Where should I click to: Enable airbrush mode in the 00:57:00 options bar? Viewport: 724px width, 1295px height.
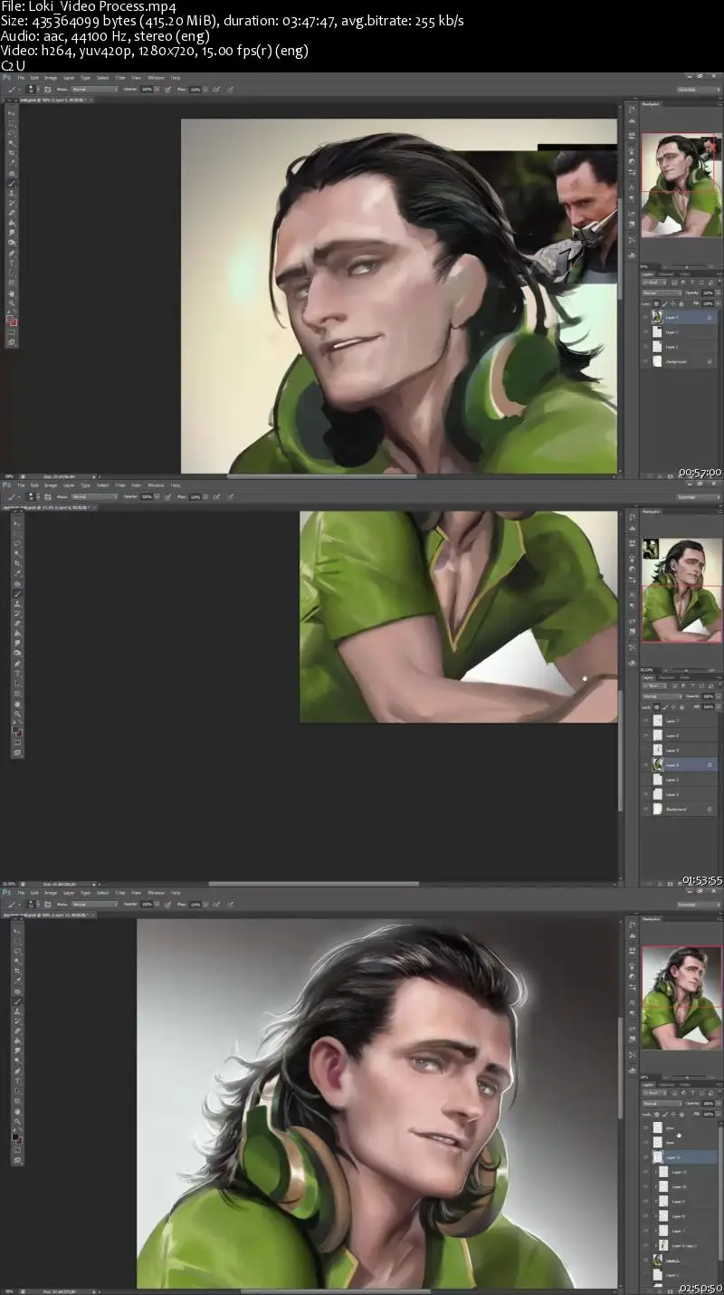tap(216, 90)
